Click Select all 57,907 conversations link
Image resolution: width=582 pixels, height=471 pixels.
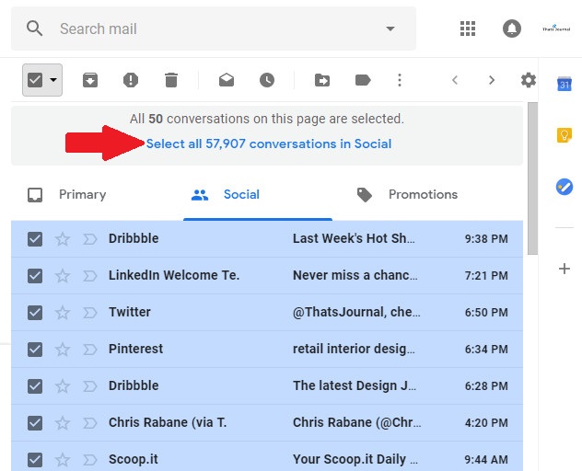point(269,144)
